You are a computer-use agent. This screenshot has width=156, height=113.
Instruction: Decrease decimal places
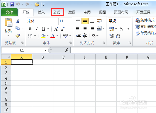coord(118,36)
